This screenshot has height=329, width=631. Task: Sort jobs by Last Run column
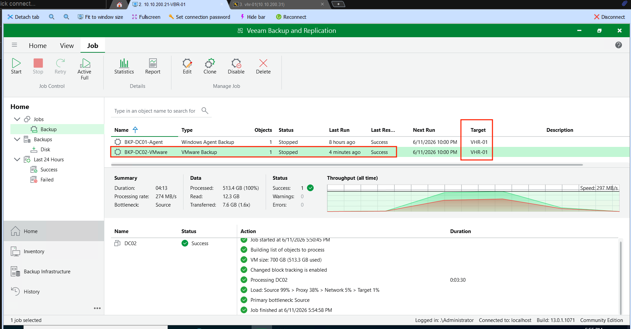tap(339, 130)
